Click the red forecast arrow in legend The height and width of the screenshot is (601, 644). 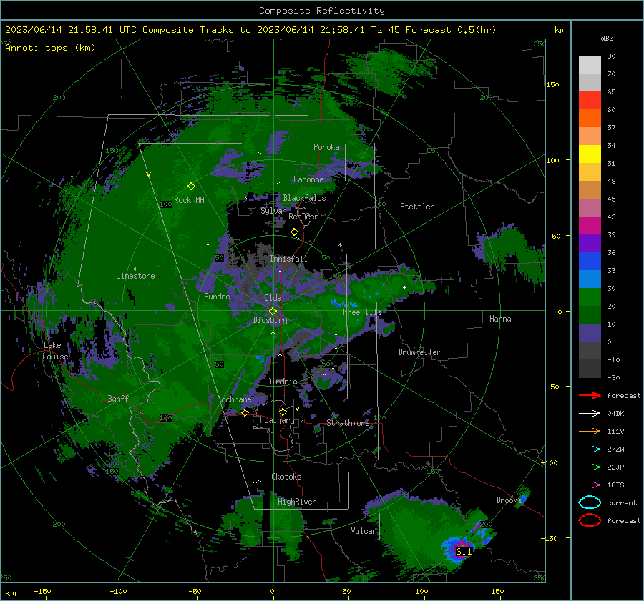pyautogui.click(x=590, y=395)
